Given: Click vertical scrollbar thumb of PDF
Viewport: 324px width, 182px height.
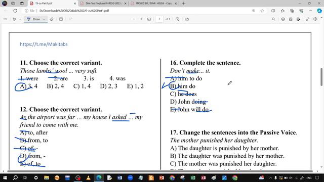Looking at the screenshot, I should point(321,77).
